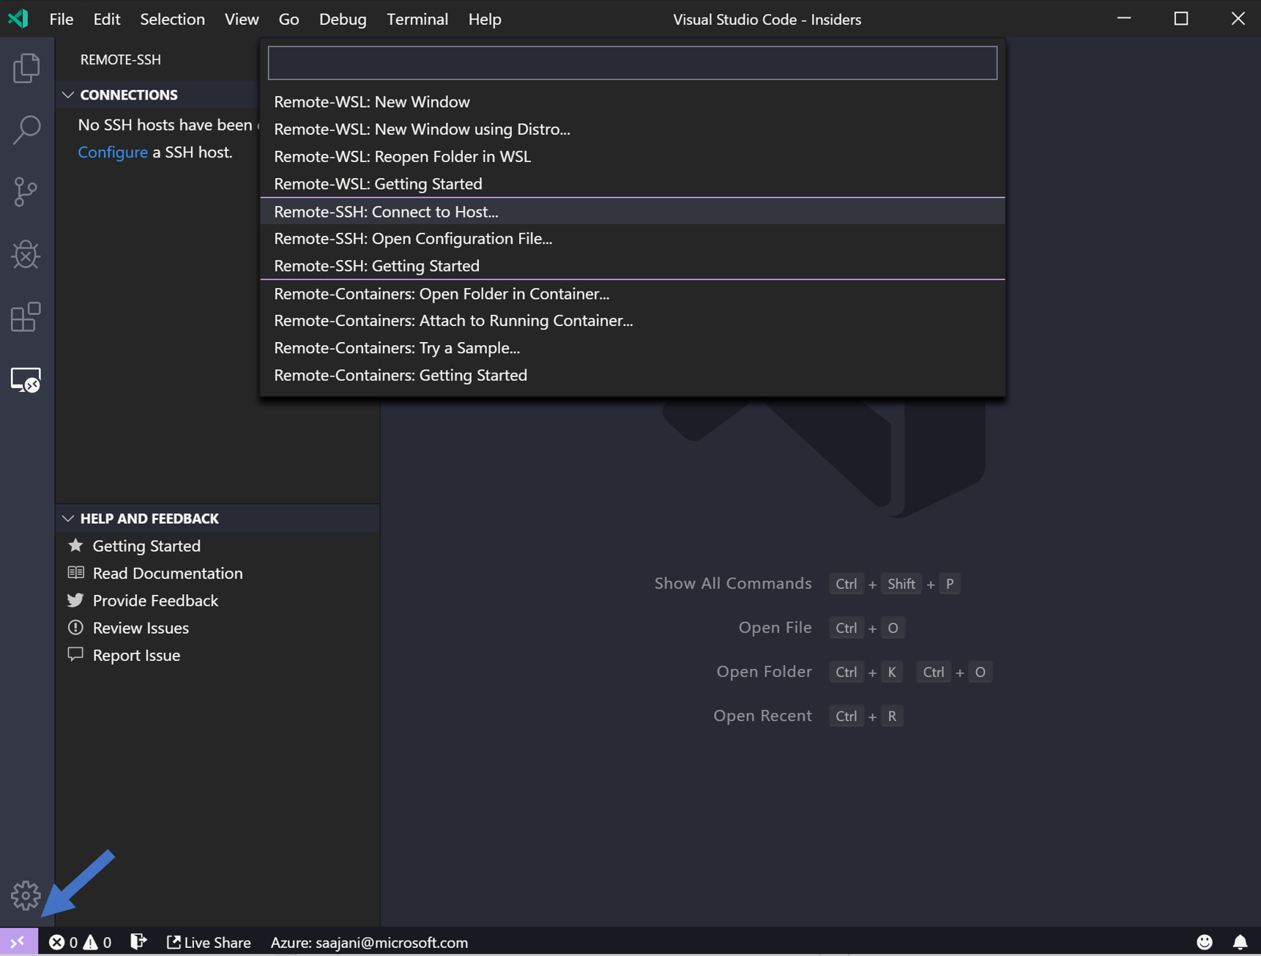Send a smiley feedback from status bar

pyautogui.click(x=1205, y=942)
